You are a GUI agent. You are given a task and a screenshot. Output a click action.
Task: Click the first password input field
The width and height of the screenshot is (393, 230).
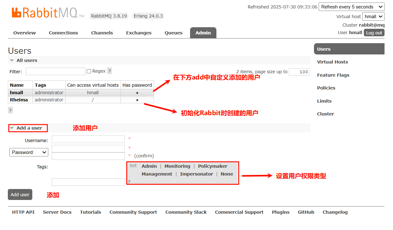(x=88, y=149)
